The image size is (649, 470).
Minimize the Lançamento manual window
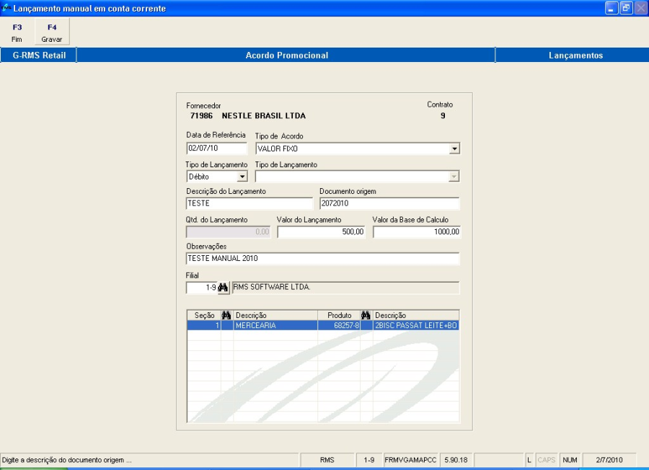(612, 8)
